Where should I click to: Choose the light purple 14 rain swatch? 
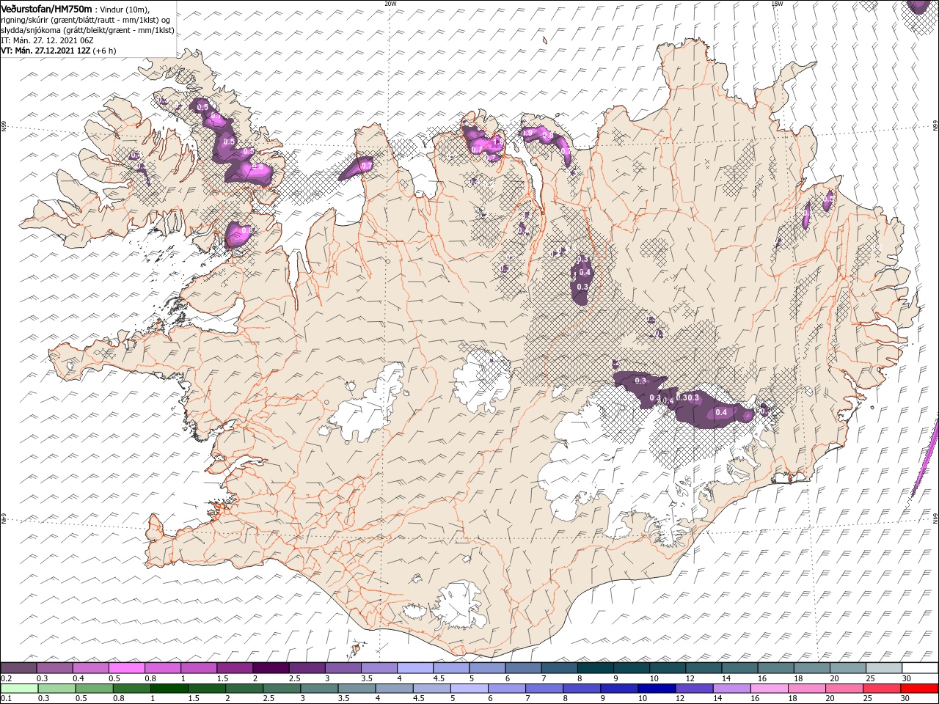731,689
